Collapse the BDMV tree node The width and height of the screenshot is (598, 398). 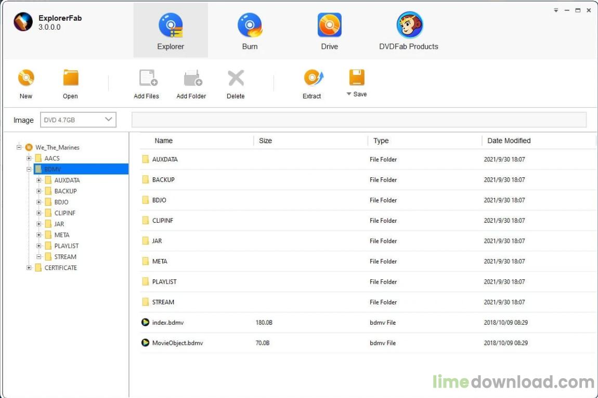[29, 169]
